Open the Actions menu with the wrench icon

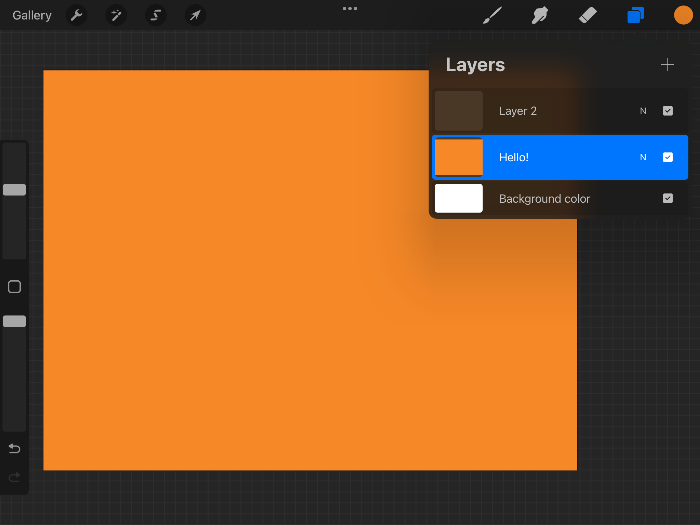click(x=77, y=15)
